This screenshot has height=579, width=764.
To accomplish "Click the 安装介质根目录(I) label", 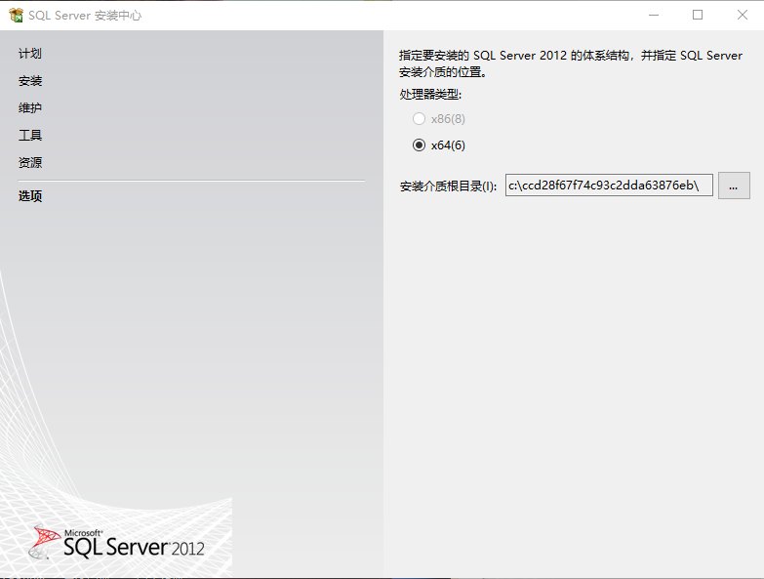I will 448,186.
